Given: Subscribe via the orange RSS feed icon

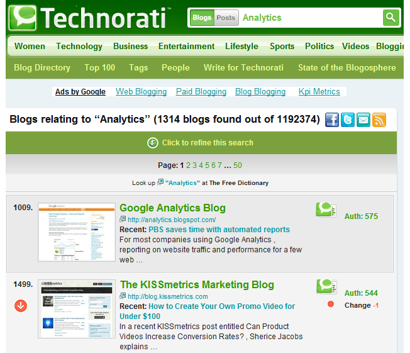Looking at the screenshot, I should pos(379,120).
